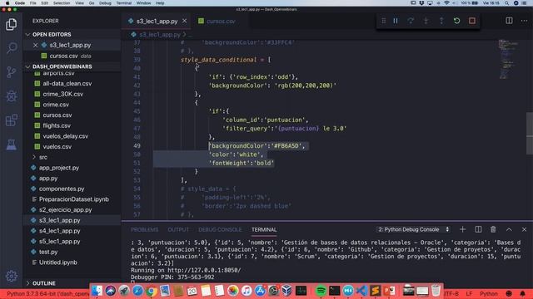The width and height of the screenshot is (533, 299).
Task: Click the Python interpreter status bar item
Action: 47,293
